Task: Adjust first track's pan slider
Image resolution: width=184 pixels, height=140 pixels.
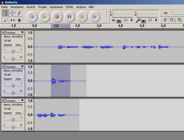Action: coord(13,59)
